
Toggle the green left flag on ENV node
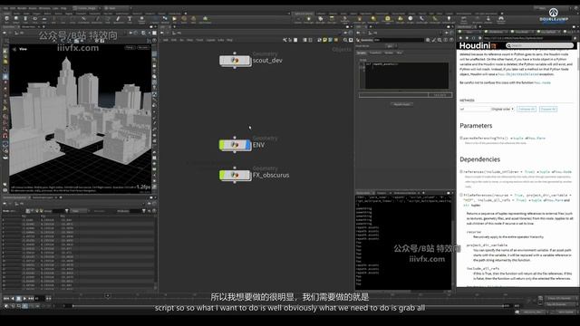(x=221, y=145)
